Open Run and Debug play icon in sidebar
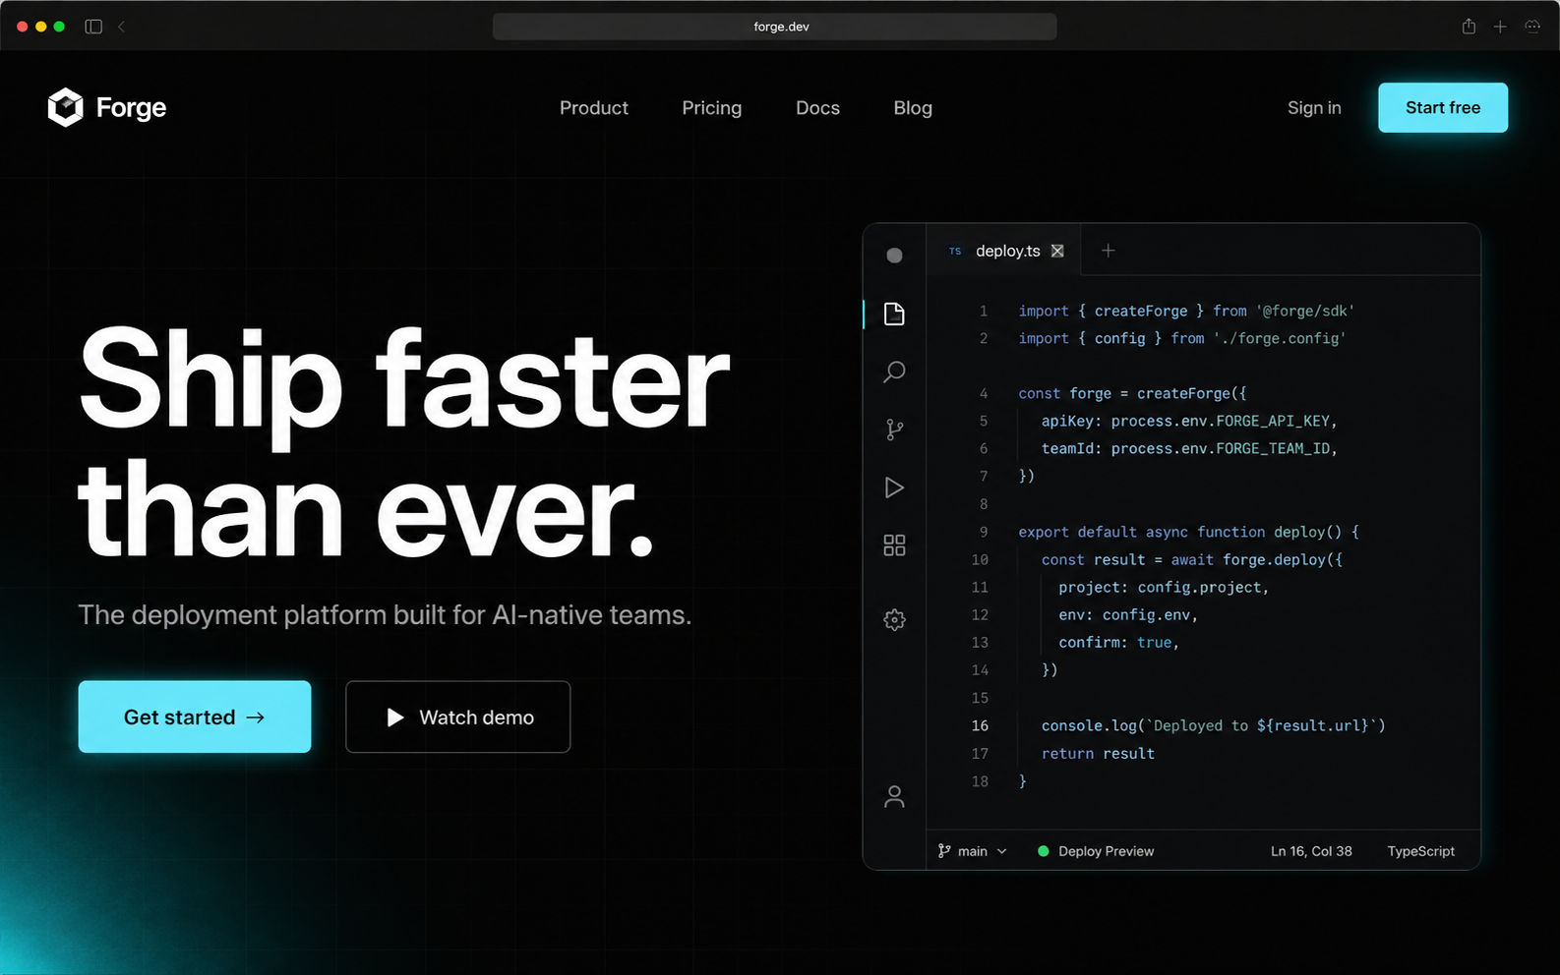 tap(894, 487)
